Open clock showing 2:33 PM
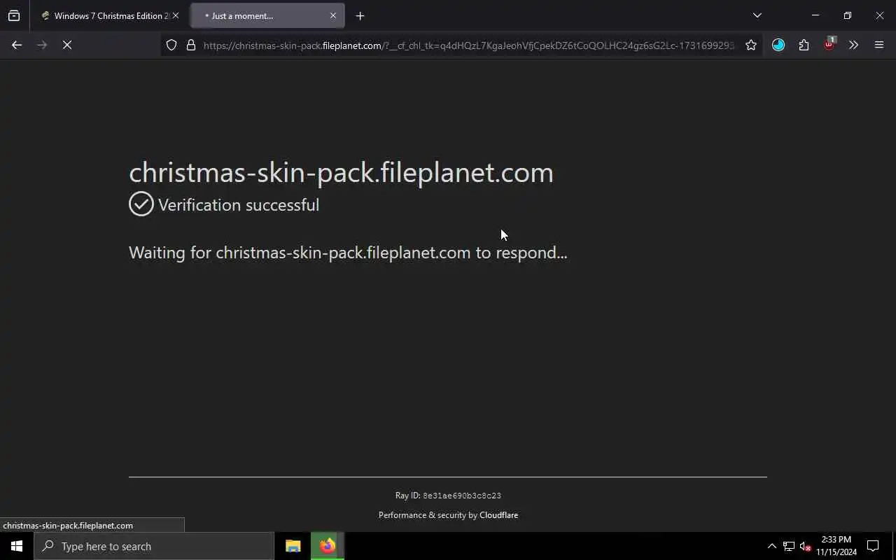 click(x=836, y=546)
